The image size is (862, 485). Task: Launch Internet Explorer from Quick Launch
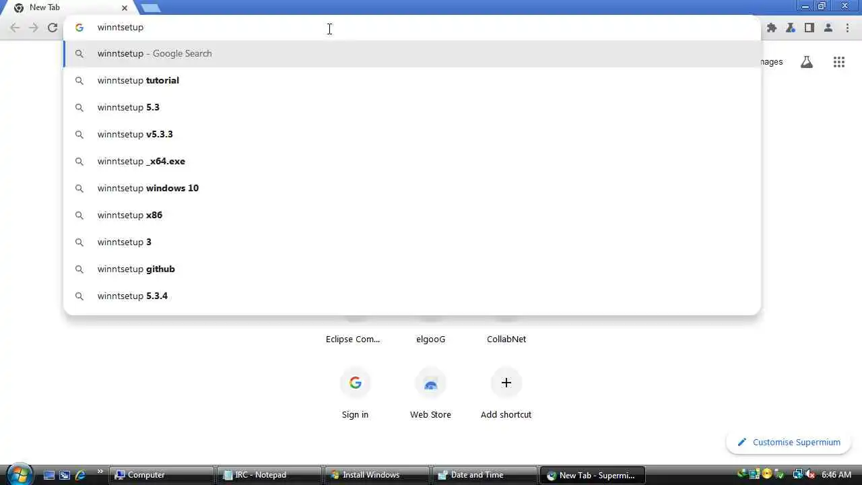click(x=80, y=475)
